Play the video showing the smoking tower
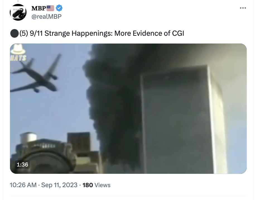260x200 pixels. (128, 109)
